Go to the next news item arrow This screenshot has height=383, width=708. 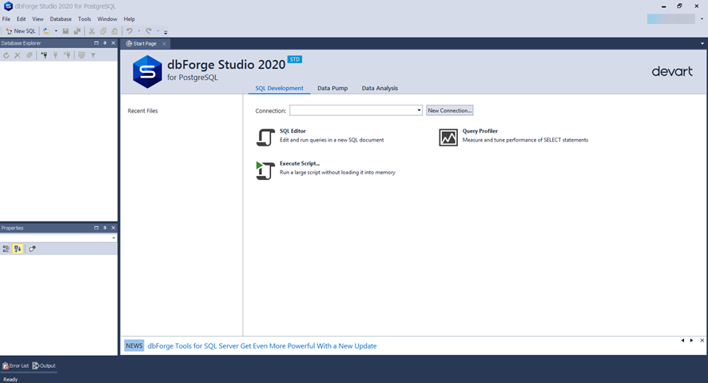coord(692,341)
